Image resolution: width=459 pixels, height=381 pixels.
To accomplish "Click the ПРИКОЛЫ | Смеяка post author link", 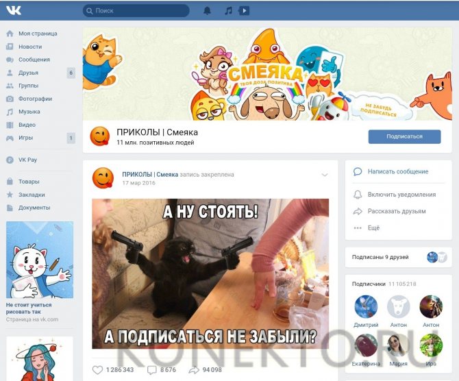I will (150, 174).
